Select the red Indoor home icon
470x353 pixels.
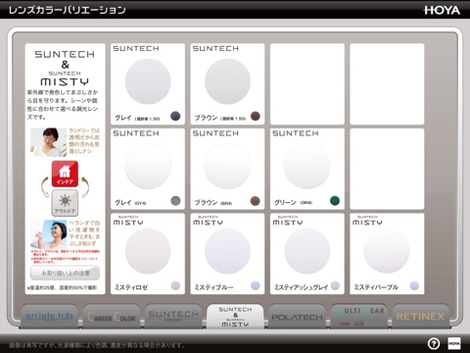[65, 174]
